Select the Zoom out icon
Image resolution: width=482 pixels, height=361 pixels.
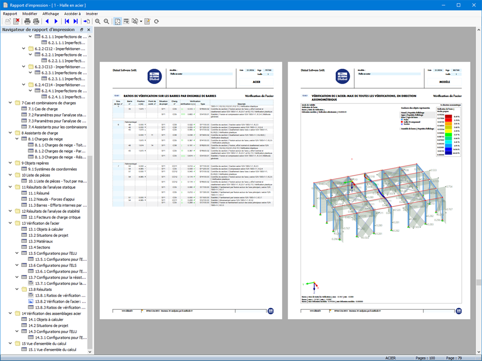tap(107, 21)
